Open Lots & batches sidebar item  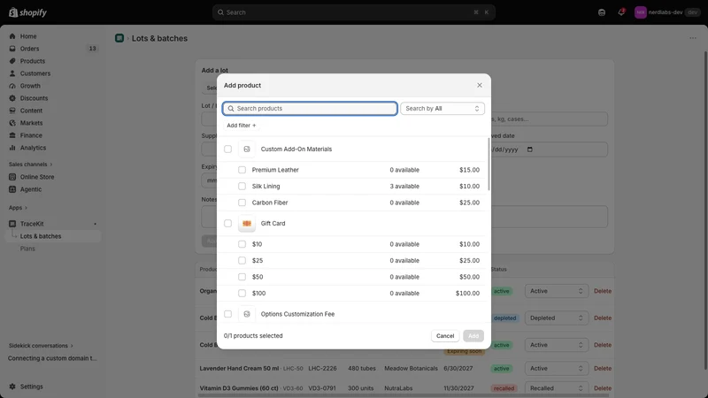click(40, 236)
